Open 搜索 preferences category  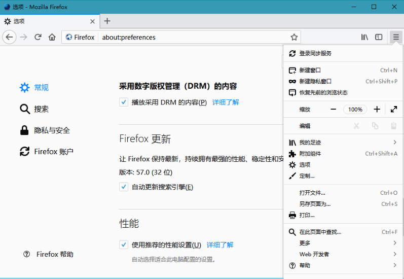point(34,109)
